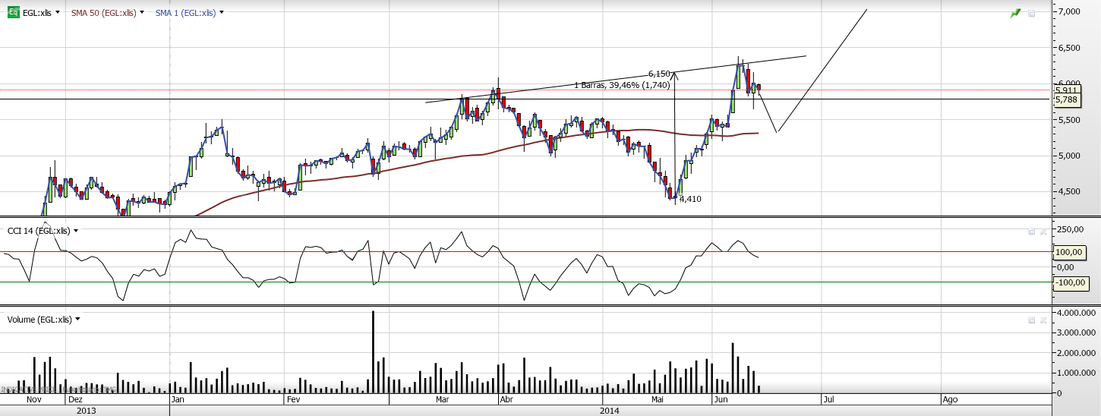
Task: Open the EGL:xlis symbol dropdown
Action: coord(58,13)
